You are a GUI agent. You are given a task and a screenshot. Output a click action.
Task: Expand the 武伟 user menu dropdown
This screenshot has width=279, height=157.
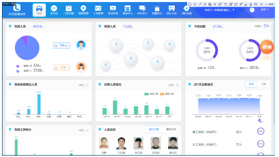[x=264, y=10]
